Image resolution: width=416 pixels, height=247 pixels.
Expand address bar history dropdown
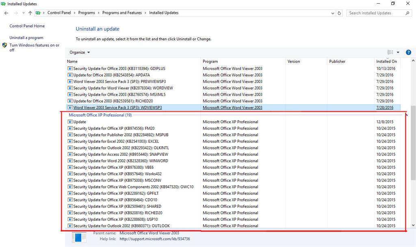[x=333, y=13]
